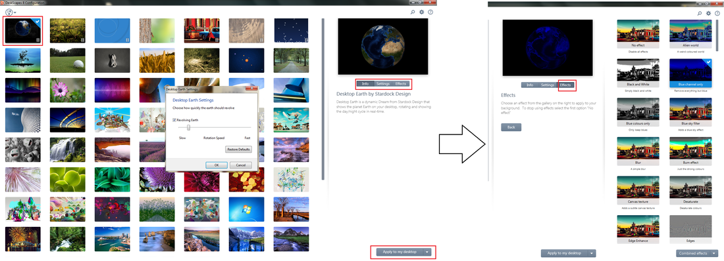Click the Back button under Effects
This screenshot has width=724, height=261.
511,127
